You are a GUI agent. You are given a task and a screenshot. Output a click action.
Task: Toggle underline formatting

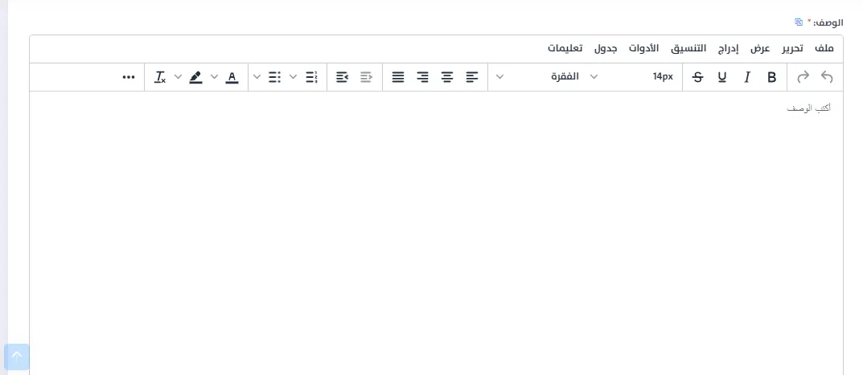point(722,77)
